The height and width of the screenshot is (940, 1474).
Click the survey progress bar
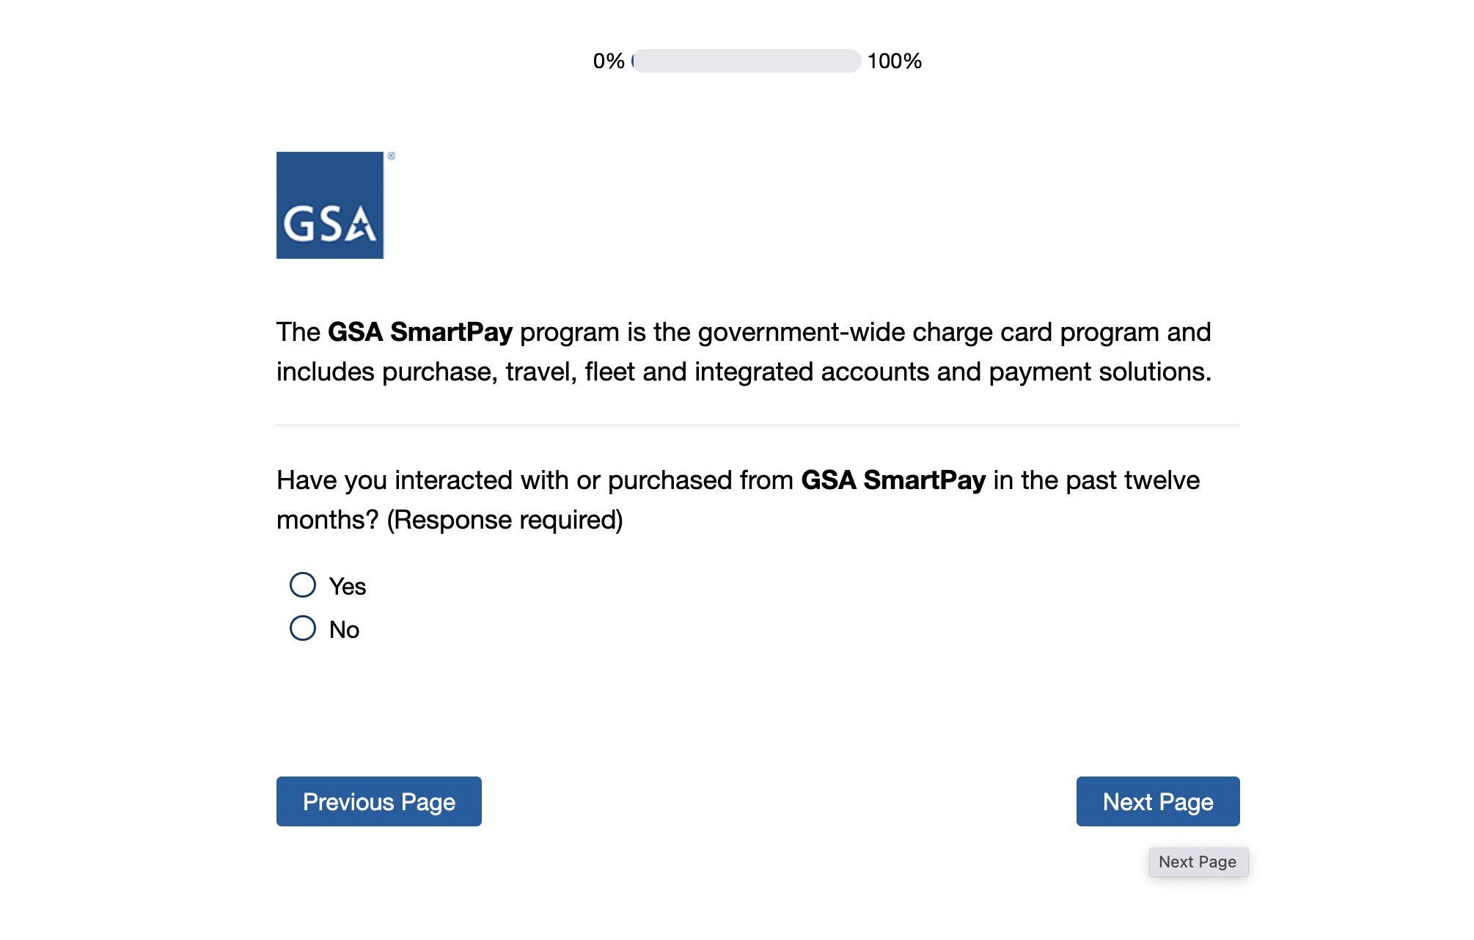pos(747,61)
